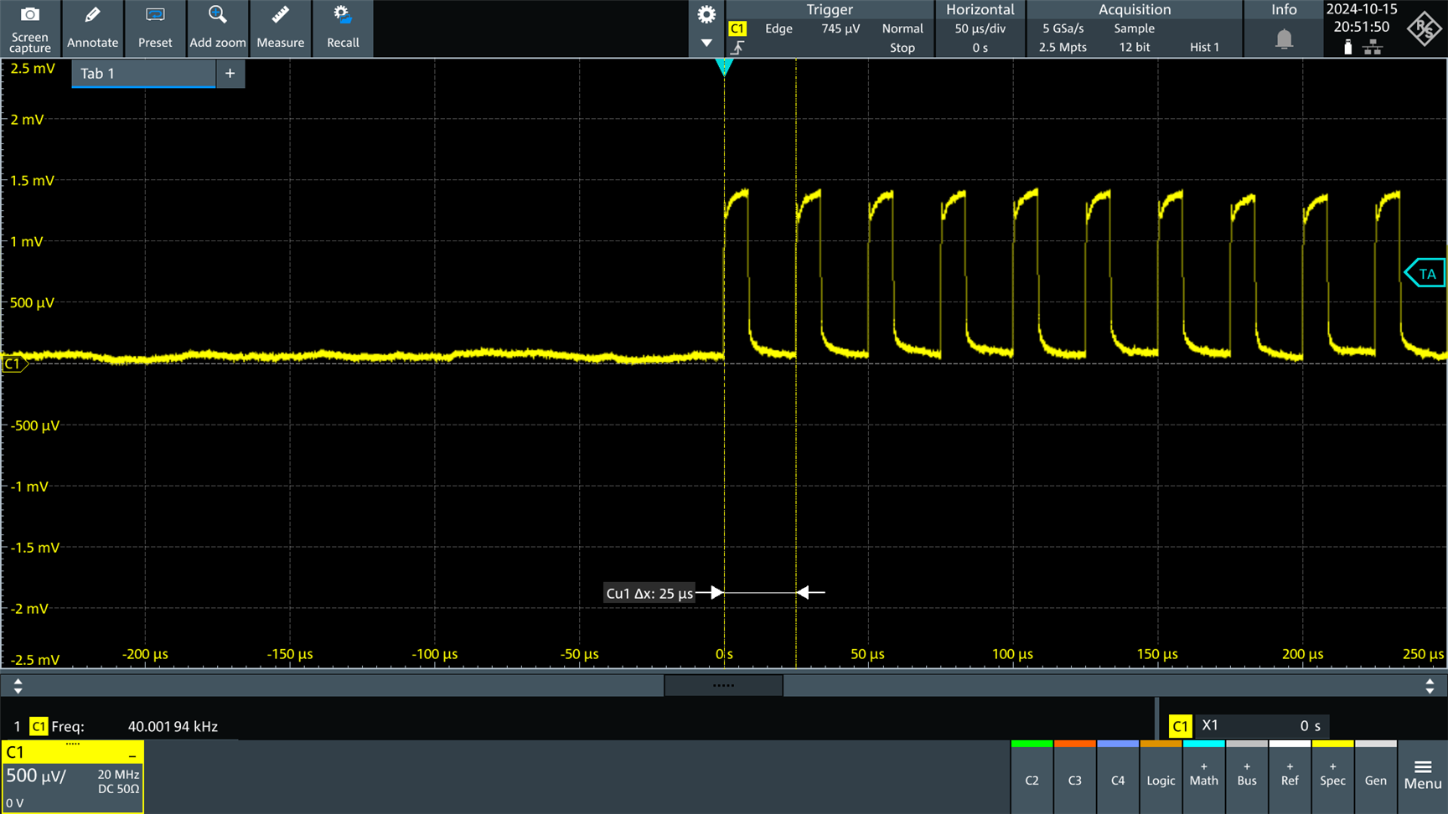Click the left results panel expand arrows
Image resolution: width=1448 pixels, height=814 pixels.
[x=18, y=686]
